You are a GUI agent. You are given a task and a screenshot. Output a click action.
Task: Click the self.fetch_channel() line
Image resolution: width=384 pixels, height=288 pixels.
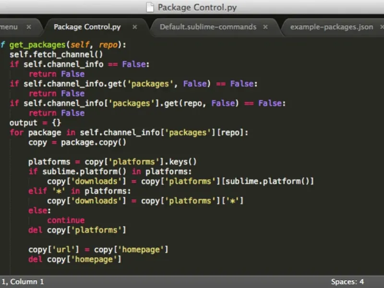tap(56, 54)
